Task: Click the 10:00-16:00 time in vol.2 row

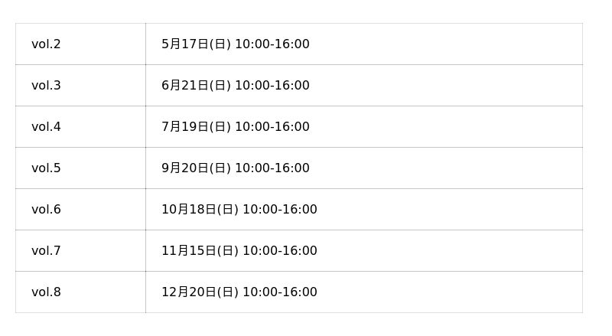Action: coord(272,44)
